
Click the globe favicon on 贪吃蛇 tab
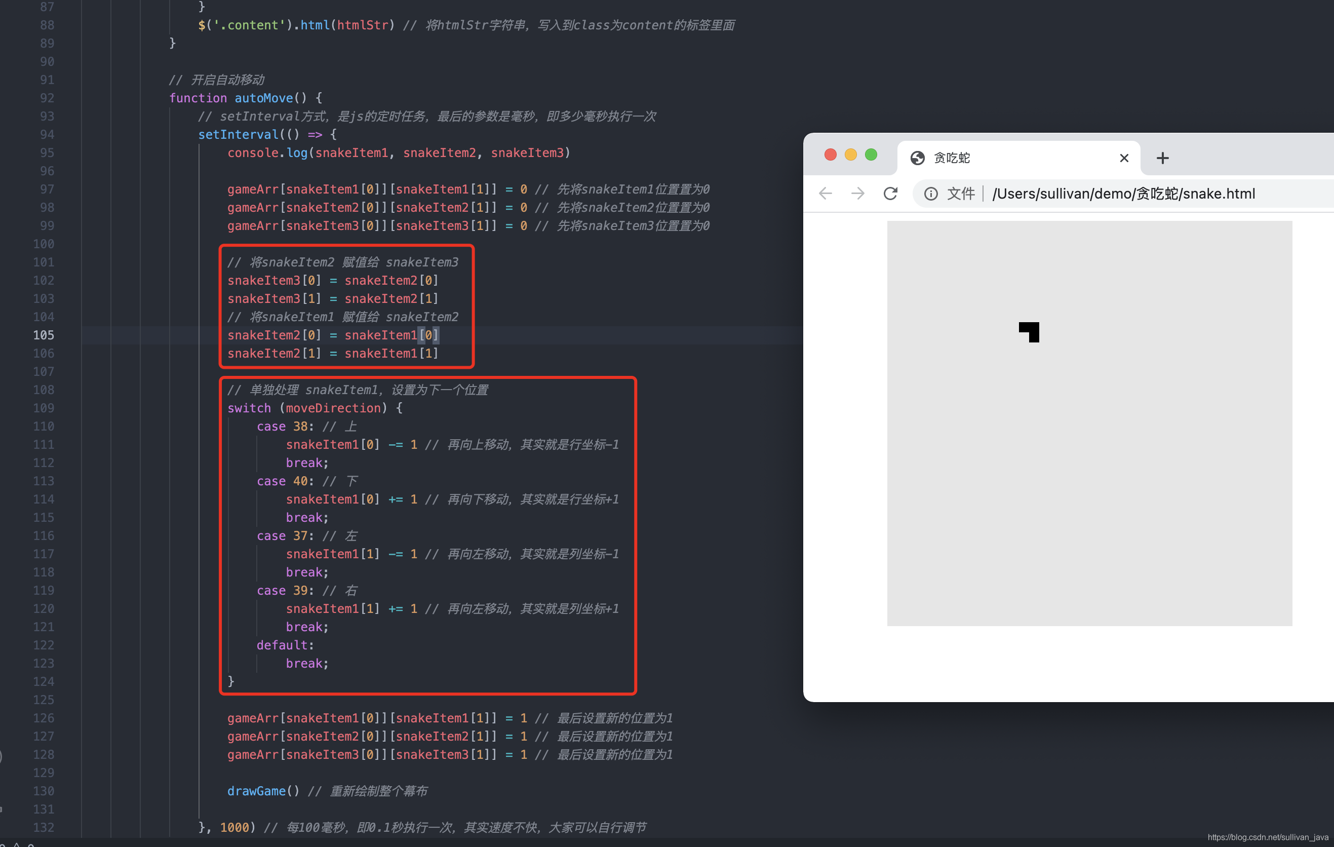click(917, 158)
